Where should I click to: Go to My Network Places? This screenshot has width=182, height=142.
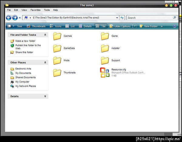(26, 86)
